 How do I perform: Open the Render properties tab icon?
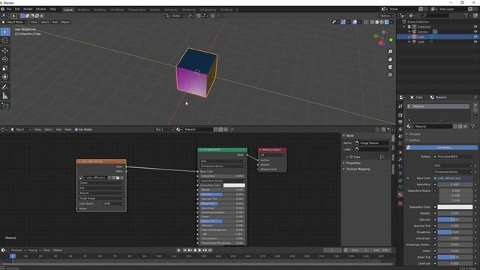pos(400,115)
